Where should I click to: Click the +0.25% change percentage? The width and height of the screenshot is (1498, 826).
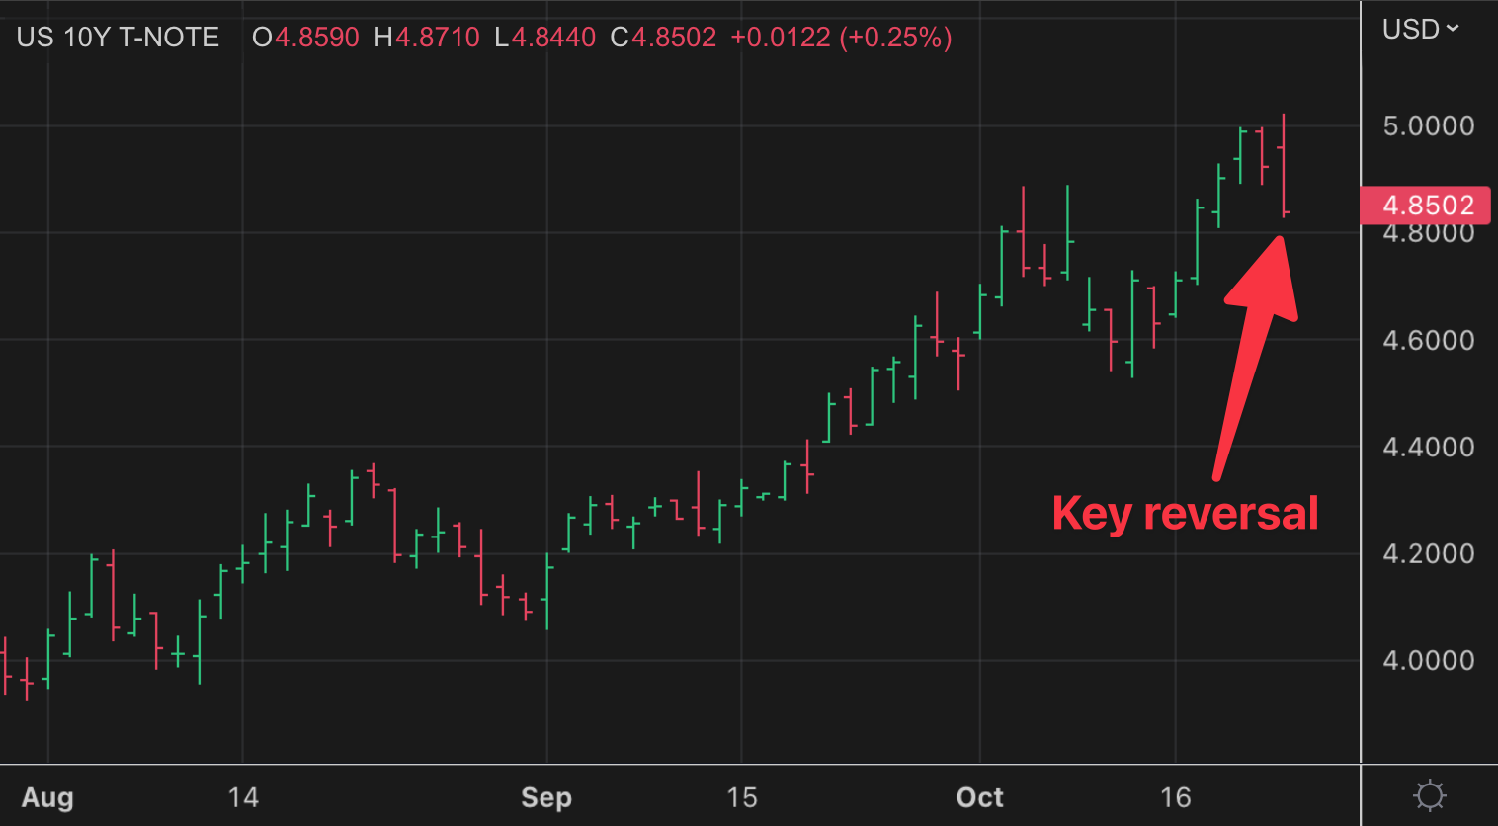[x=897, y=37]
